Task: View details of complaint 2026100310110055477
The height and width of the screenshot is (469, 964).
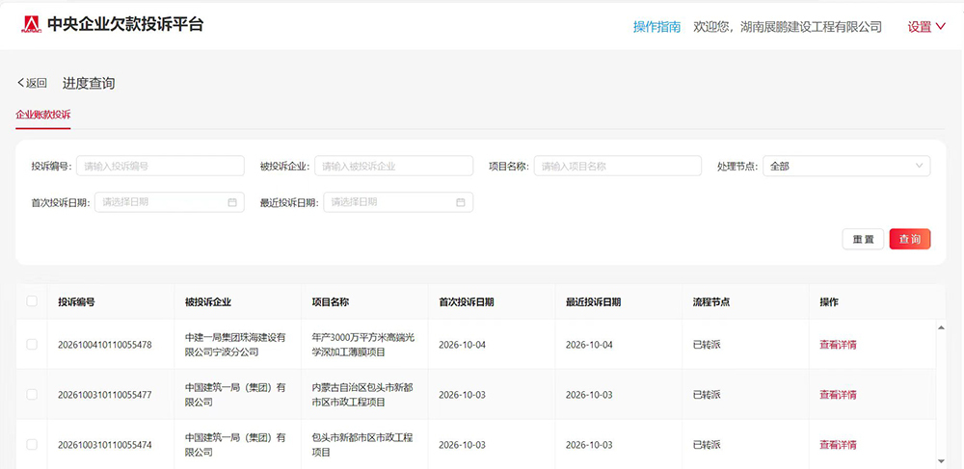Action: [838, 395]
